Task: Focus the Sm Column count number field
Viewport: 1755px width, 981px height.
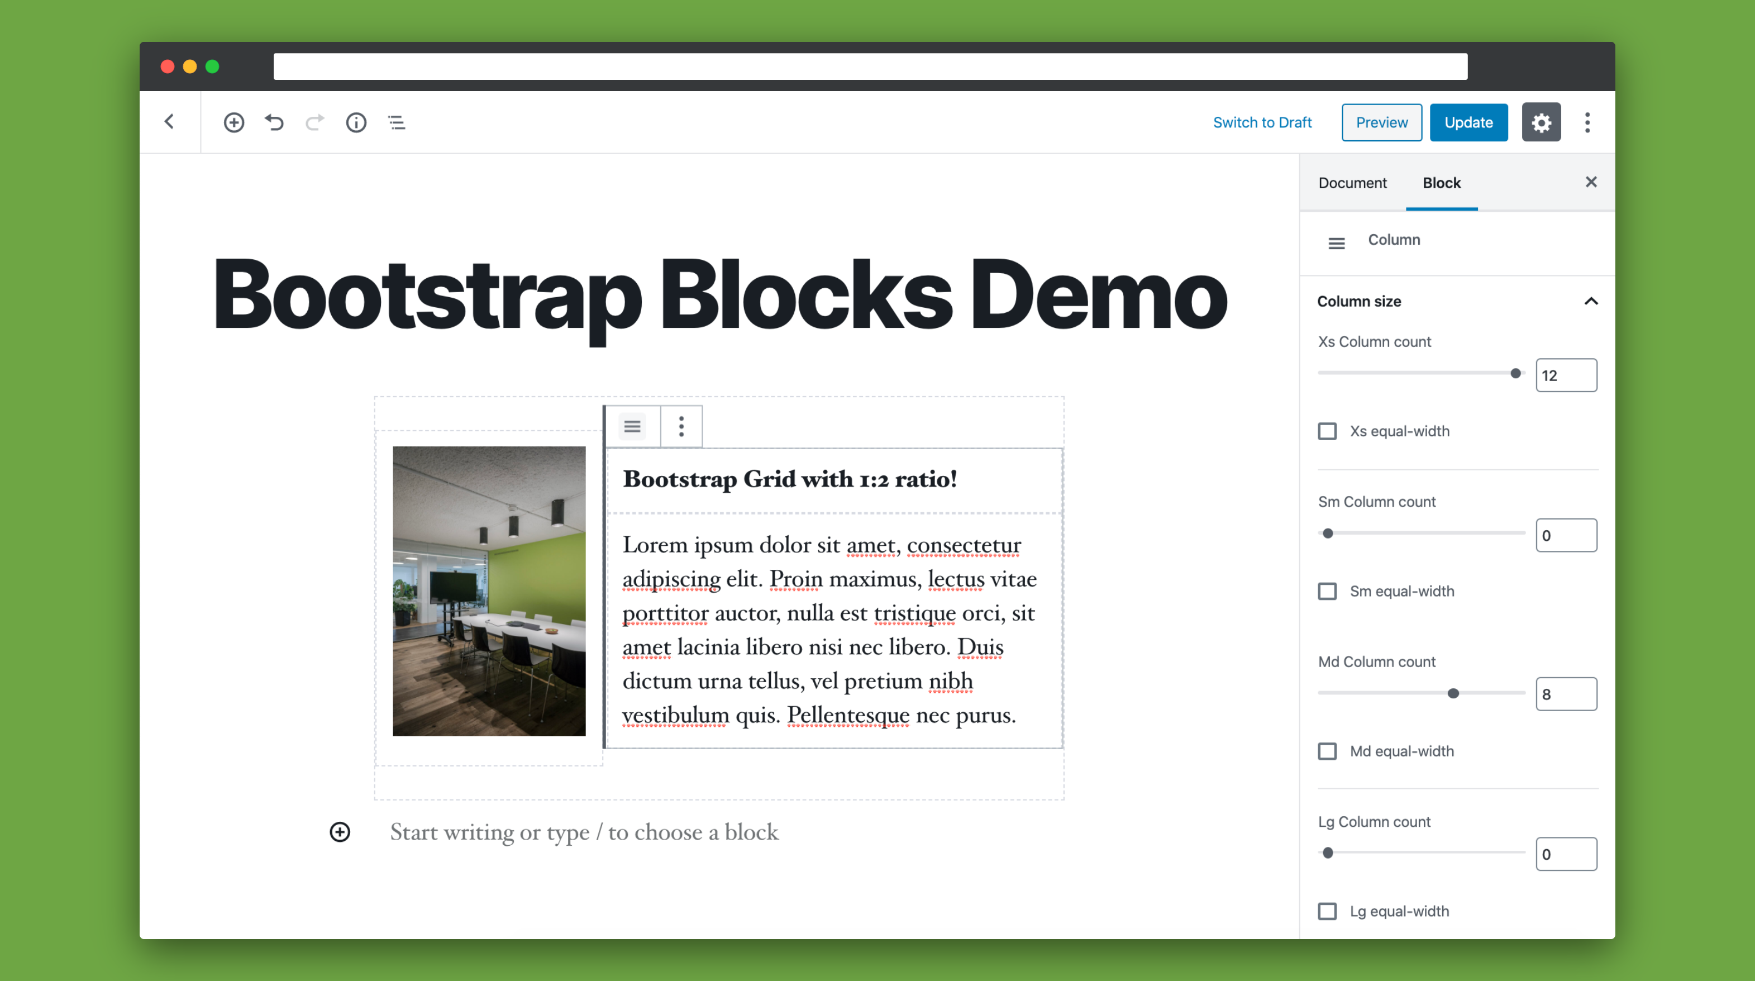Action: click(1566, 535)
